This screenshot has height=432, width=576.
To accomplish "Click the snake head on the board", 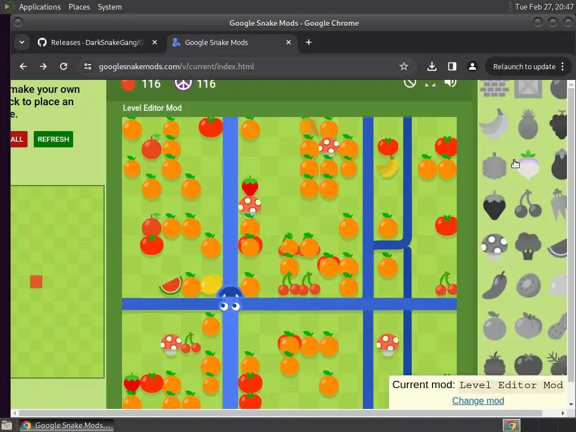I will point(230,299).
